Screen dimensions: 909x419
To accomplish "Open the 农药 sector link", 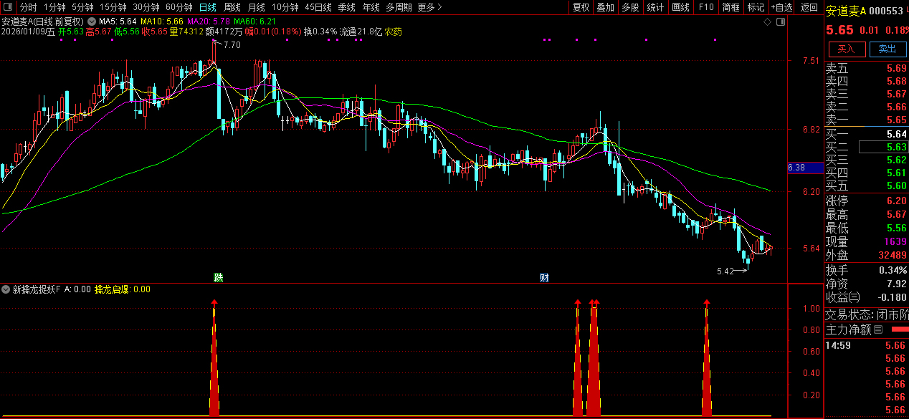I will tap(394, 32).
